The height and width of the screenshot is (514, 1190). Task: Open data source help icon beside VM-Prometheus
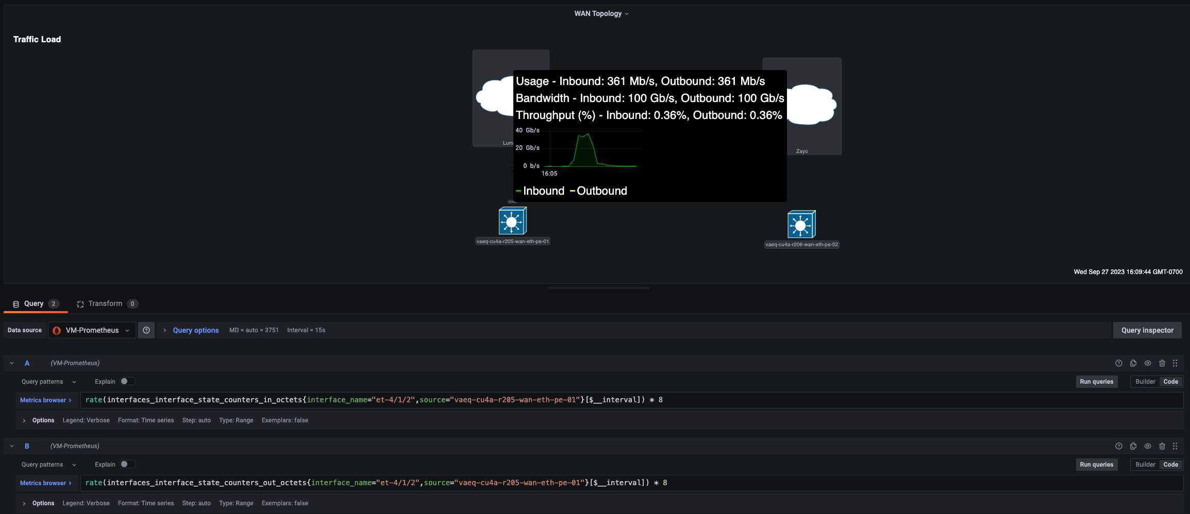[146, 330]
